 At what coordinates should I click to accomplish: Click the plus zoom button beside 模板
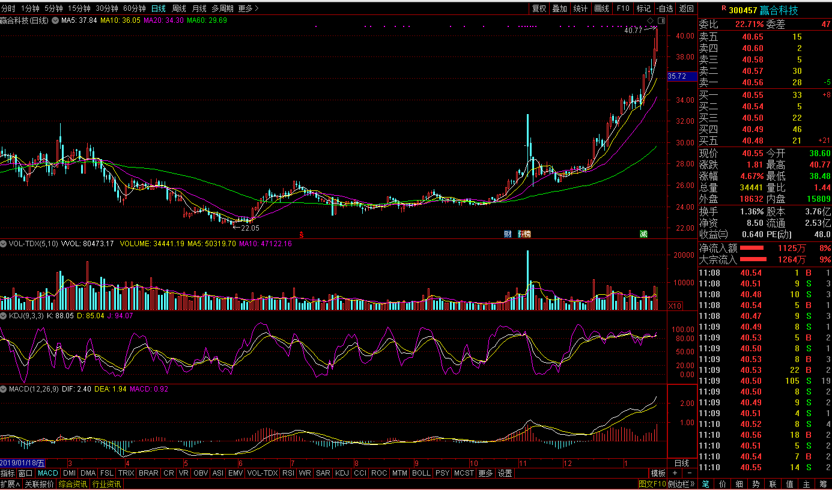pyautogui.click(x=675, y=473)
